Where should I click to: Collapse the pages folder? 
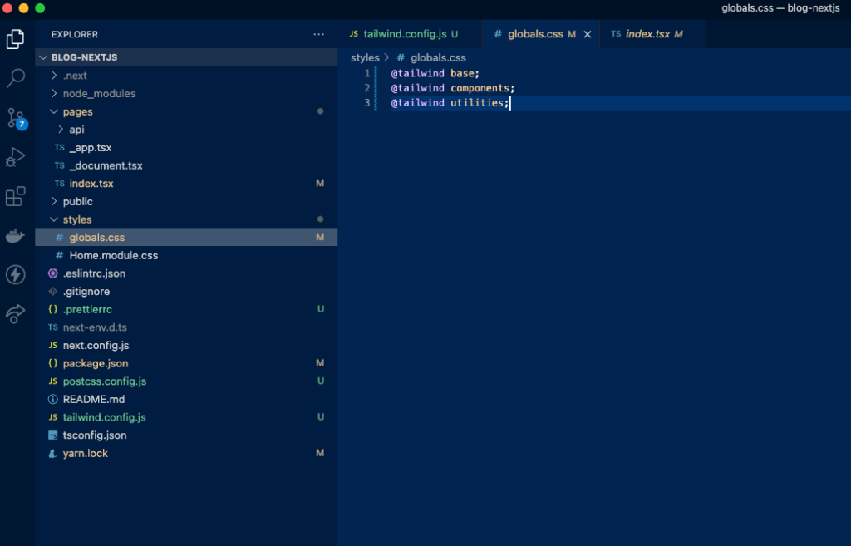77,112
